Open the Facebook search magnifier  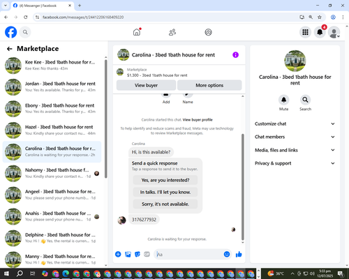[25, 32]
